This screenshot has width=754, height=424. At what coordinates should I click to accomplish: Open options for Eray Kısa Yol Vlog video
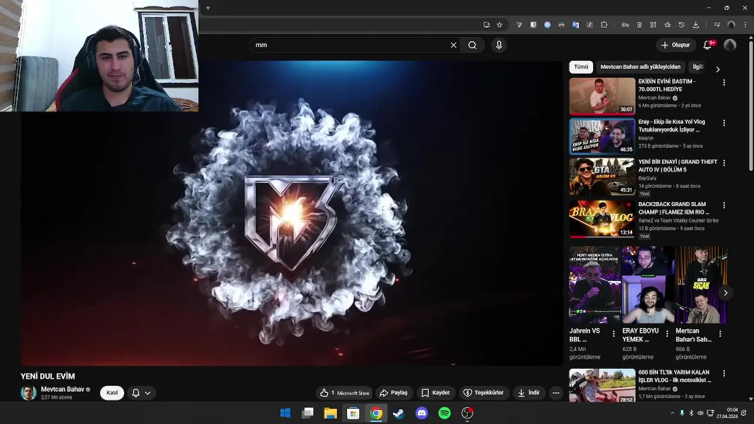tap(724, 123)
